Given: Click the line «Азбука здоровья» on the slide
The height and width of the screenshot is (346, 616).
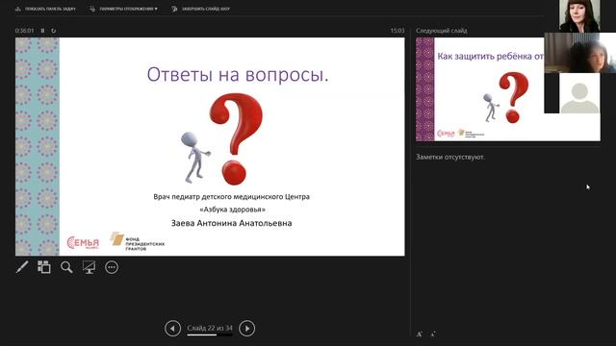Looking at the screenshot, I should pyautogui.click(x=233, y=210).
